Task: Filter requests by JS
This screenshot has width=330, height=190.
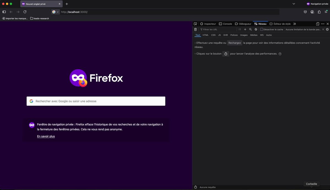Action: click(x=219, y=35)
